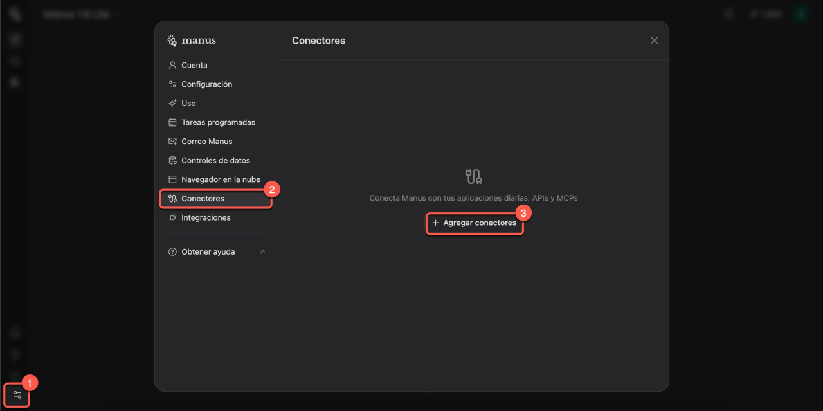Click the green user avatar top-right
Viewport: 823px width, 411px height.
pos(800,14)
